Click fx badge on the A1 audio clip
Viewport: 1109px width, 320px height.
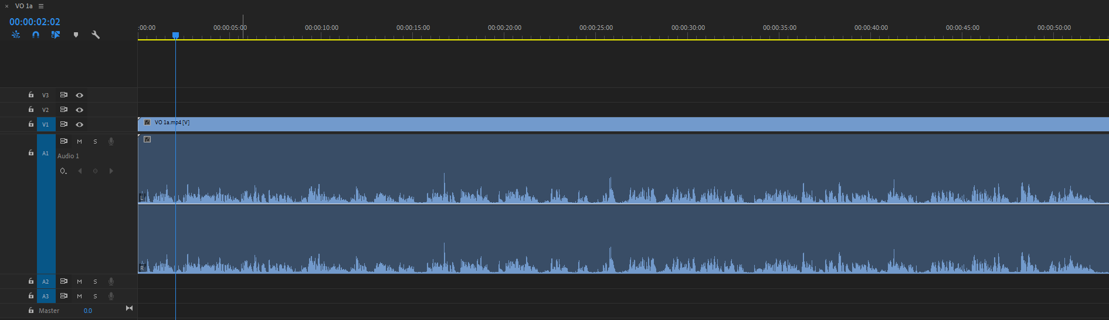click(x=147, y=139)
